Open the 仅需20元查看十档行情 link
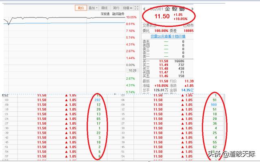The height and width of the screenshot is (162, 260). [x=168, y=36]
